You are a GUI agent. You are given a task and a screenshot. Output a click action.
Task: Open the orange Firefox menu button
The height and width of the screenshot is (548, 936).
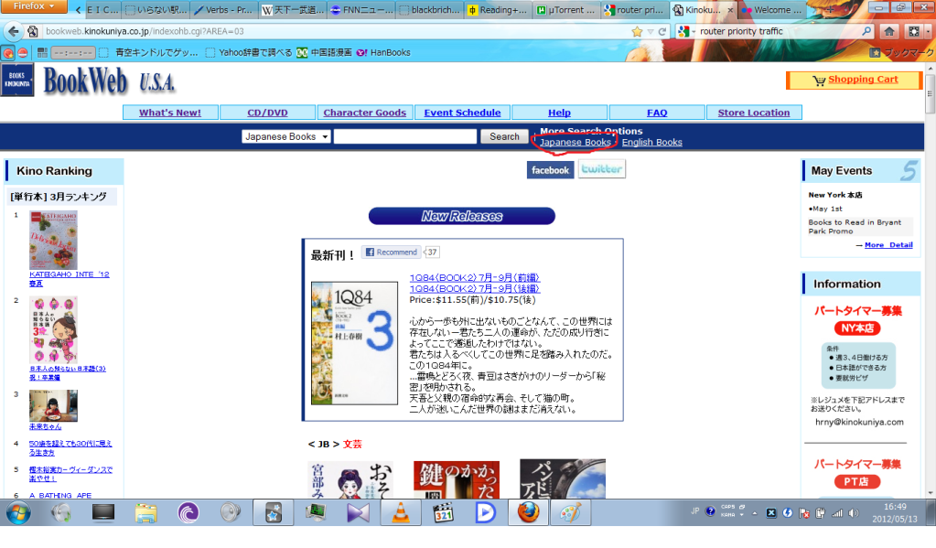pyautogui.click(x=32, y=5)
